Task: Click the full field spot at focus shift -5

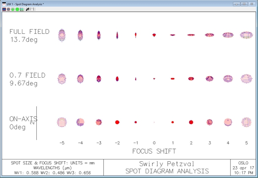Action: pyautogui.click(x=62, y=35)
